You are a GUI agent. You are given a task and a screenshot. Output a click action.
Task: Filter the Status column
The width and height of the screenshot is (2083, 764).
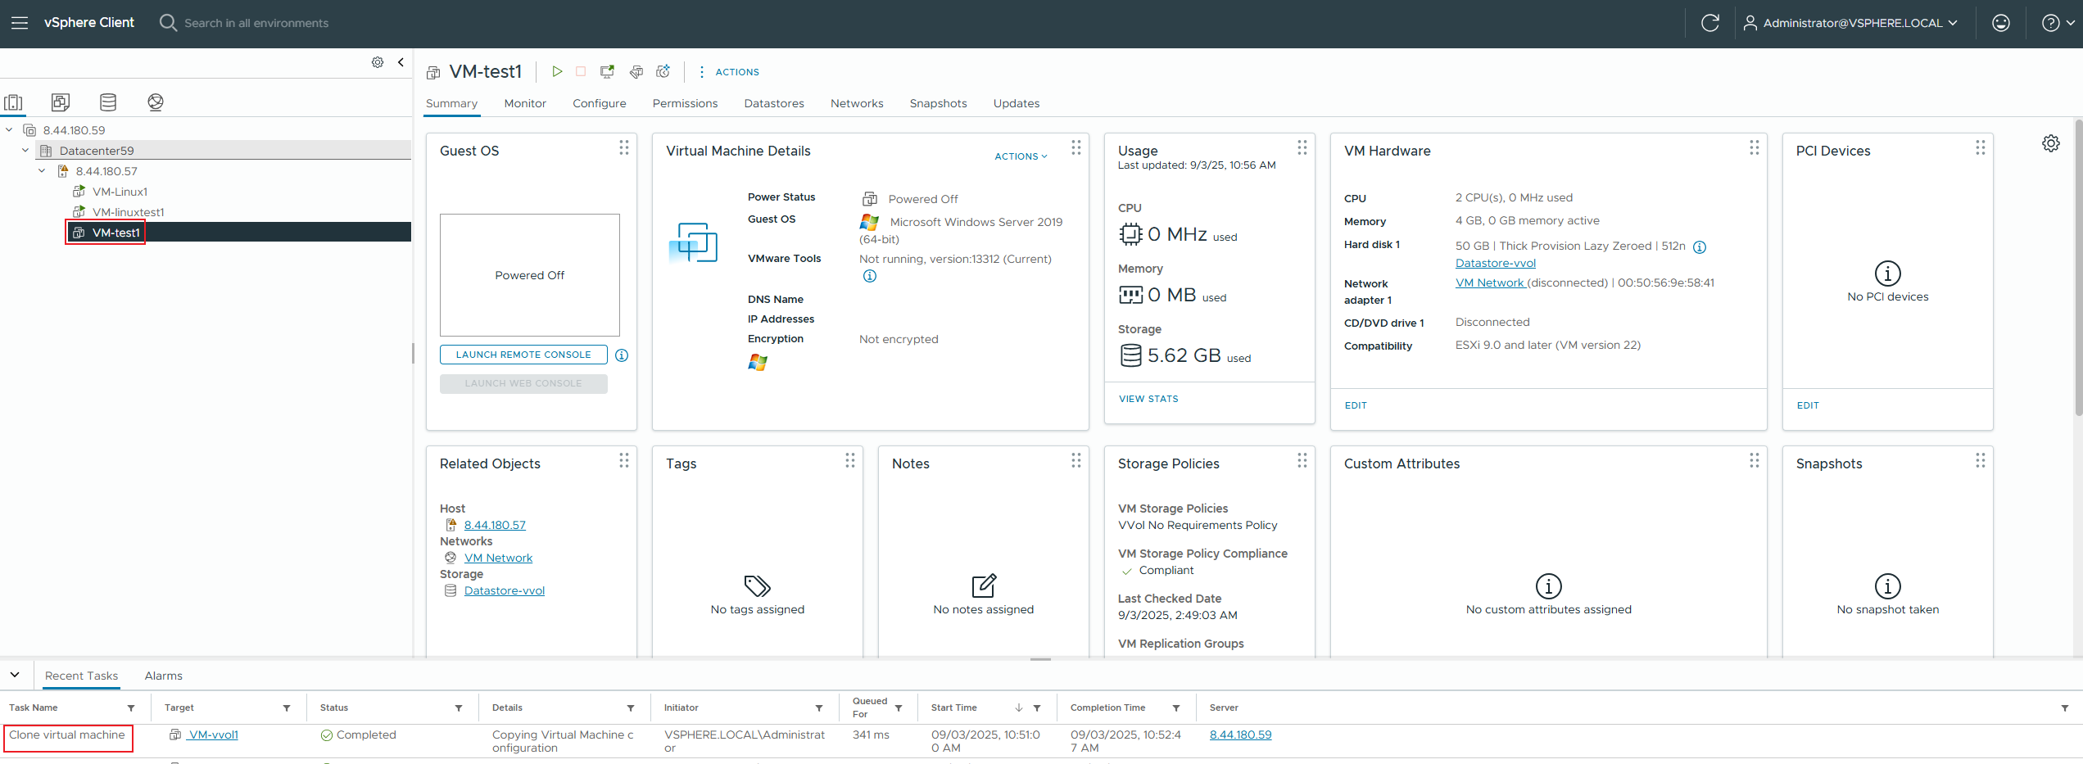[x=459, y=707]
